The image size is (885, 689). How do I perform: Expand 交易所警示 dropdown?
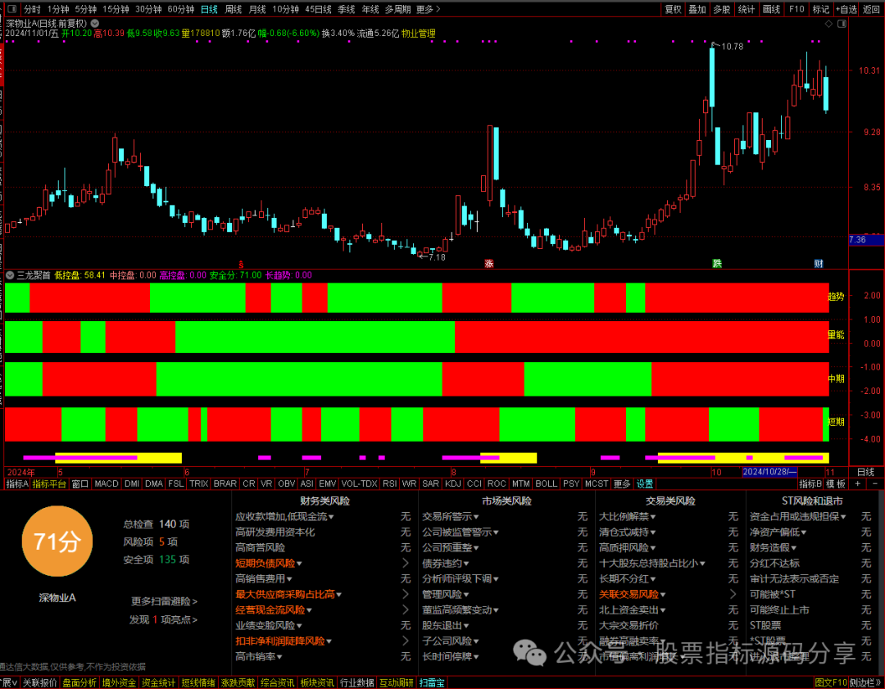coord(476,517)
